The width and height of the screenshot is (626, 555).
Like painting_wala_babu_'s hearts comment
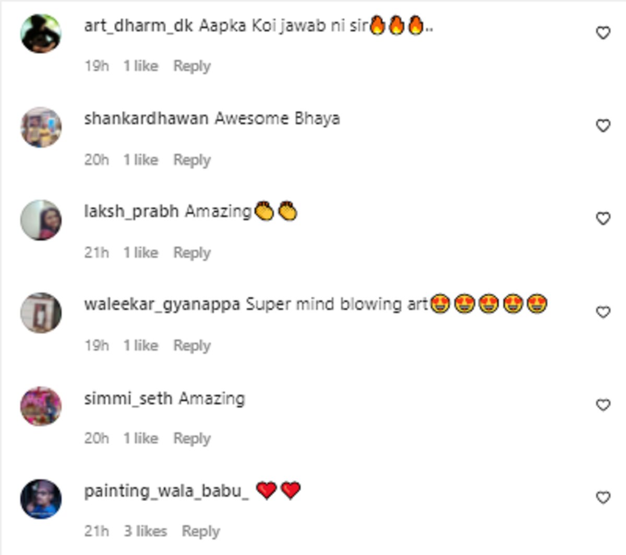(603, 498)
